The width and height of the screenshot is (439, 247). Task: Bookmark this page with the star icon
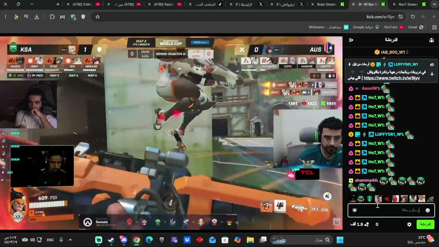(97, 17)
